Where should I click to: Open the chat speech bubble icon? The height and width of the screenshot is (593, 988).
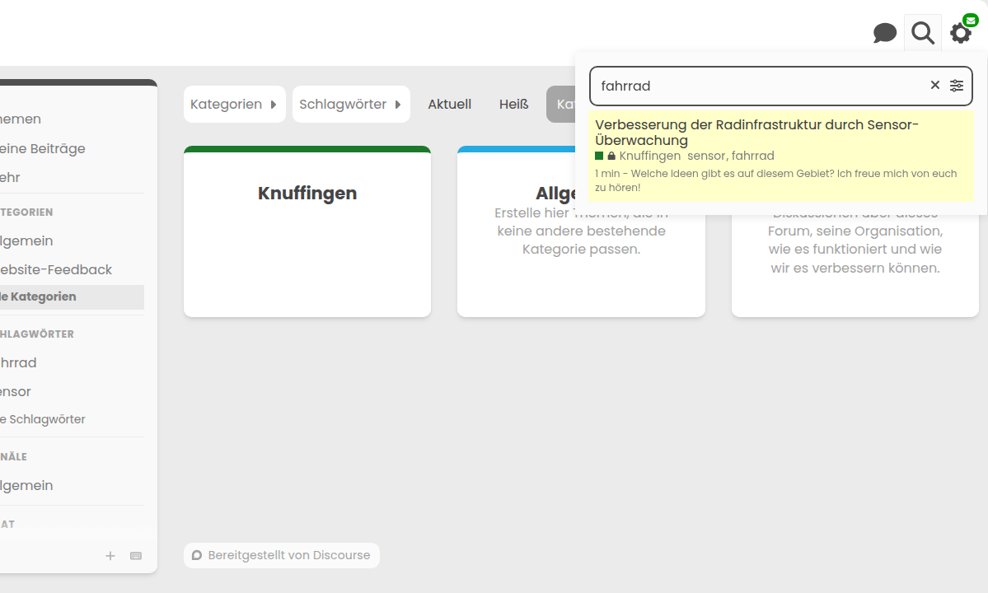tap(884, 34)
